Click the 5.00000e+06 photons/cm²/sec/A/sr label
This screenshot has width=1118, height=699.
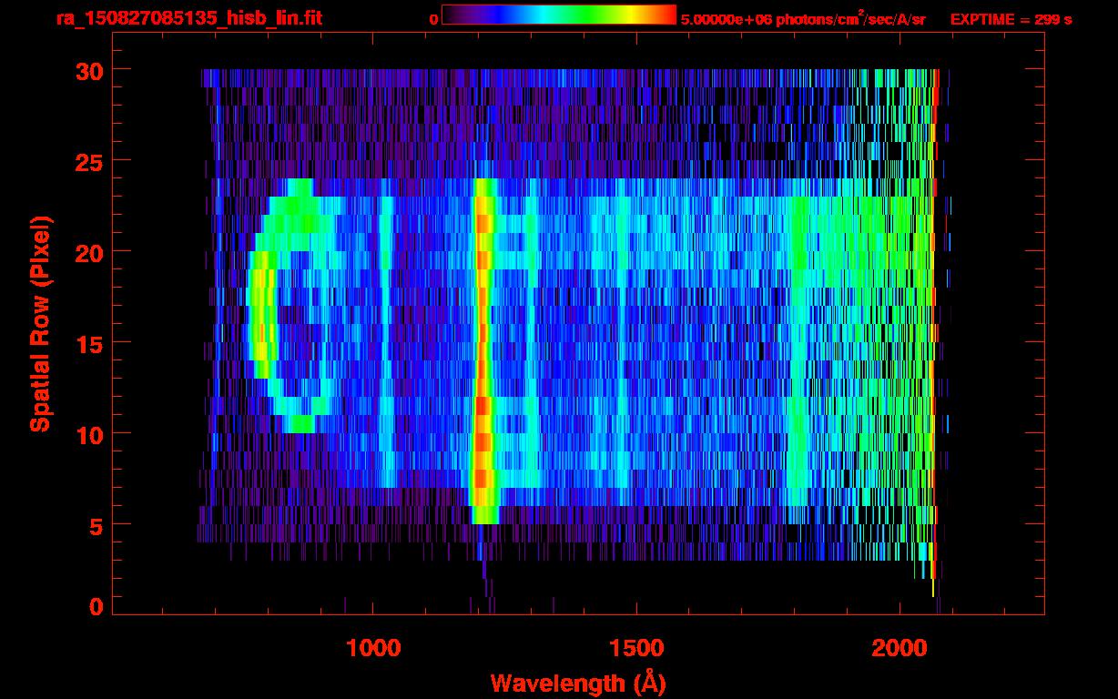point(803,18)
